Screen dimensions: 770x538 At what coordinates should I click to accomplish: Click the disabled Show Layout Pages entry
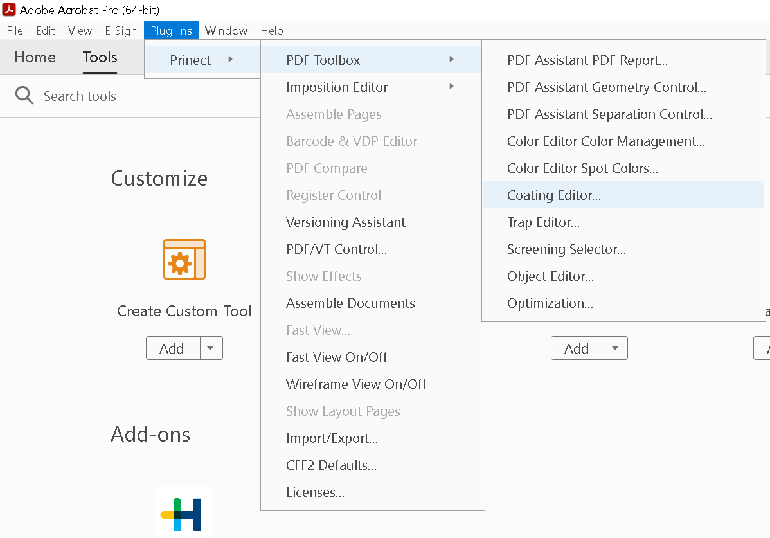point(372,411)
